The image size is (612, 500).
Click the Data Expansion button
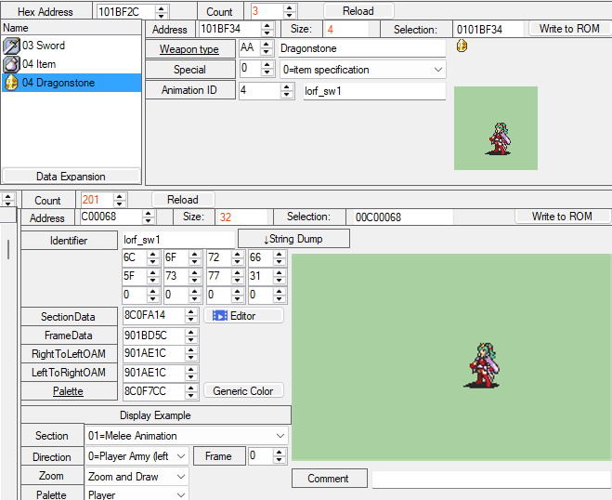71,176
